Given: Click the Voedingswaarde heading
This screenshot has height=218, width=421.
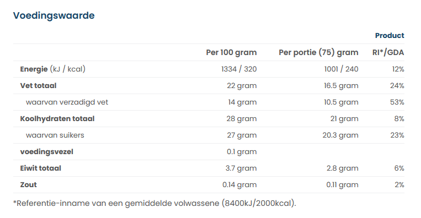Looking at the screenshot, I should (54, 15).
